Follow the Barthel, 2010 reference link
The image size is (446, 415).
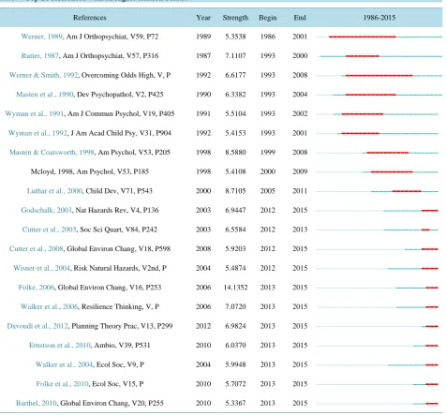pos(37,403)
